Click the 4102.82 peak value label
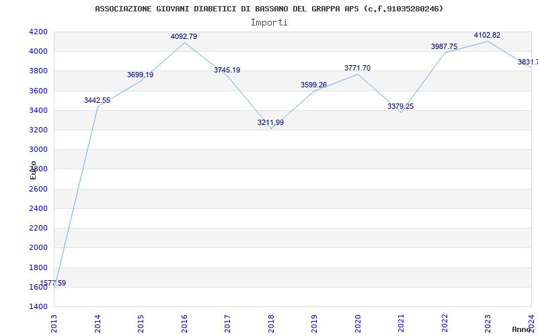The image size is (538, 336). pos(487,35)
